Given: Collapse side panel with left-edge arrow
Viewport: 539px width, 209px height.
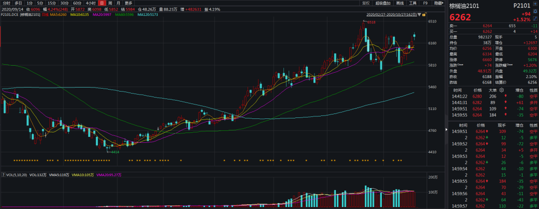Looking at the screenshot, I should [x=447, y=129].
